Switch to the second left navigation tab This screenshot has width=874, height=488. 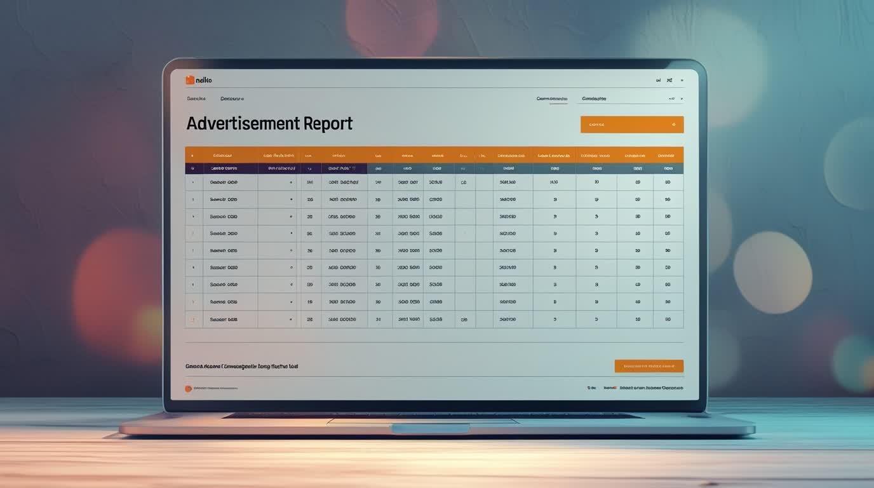[232, 99]
